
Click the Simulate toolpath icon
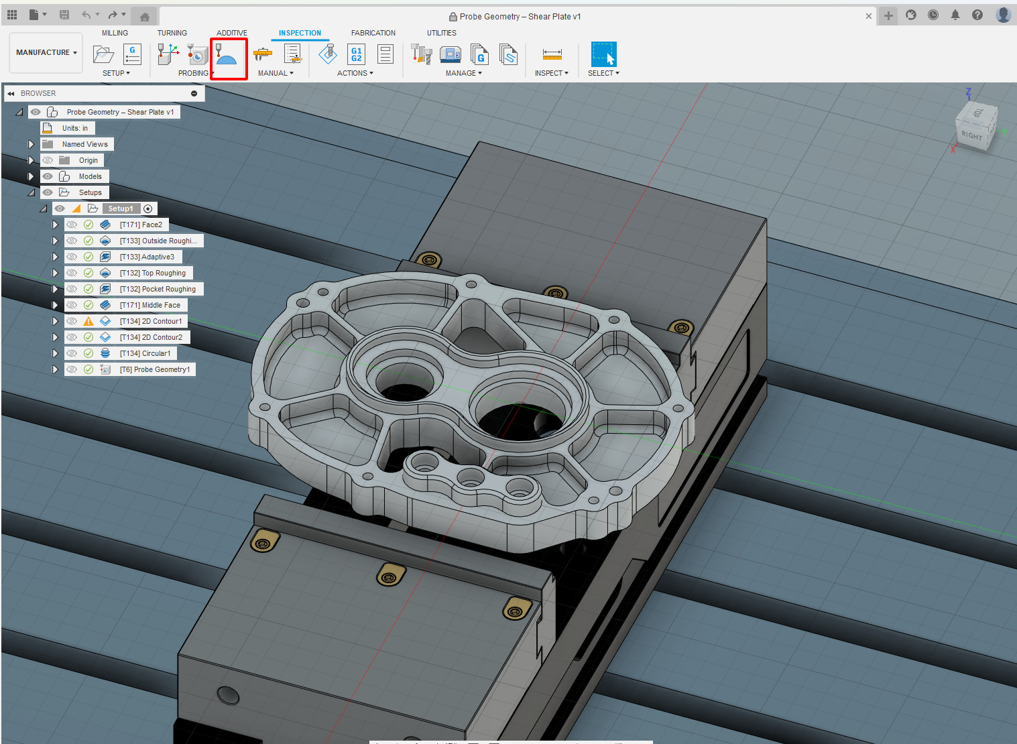328,54
